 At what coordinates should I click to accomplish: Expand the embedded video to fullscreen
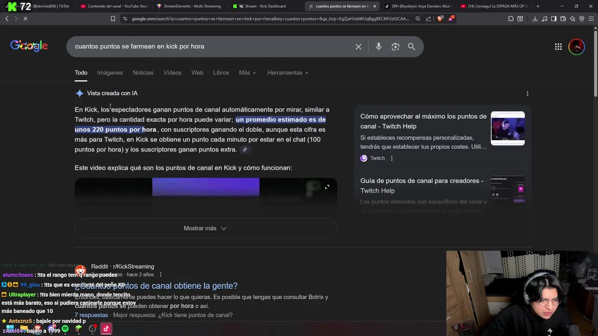[x=327, y=187]
